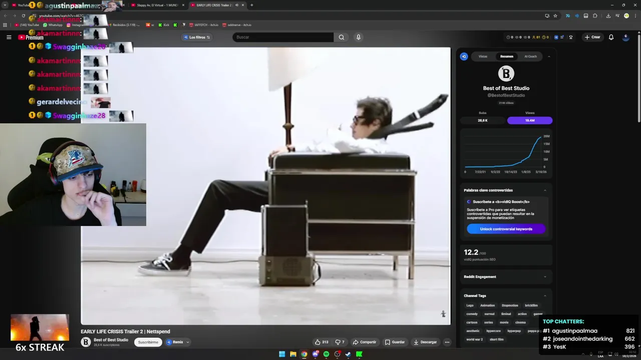Click the search magnifier button
Screen dimensions: 641x360
click(341, 37)
